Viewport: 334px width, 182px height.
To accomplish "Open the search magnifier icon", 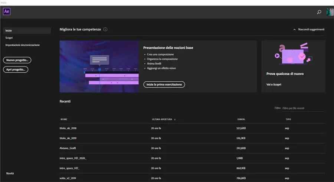I will click(319, 12).
